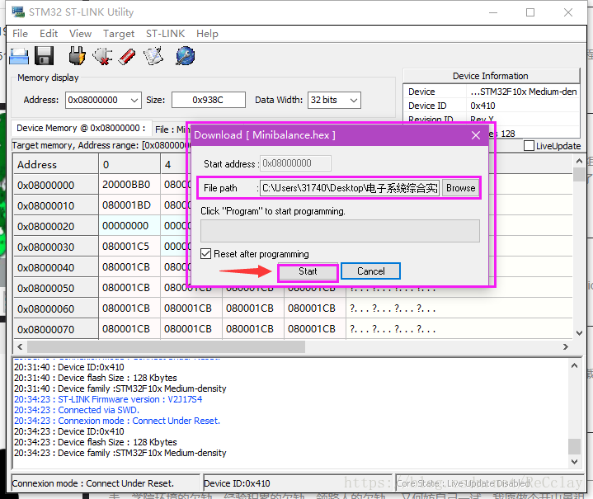Enable the LiveUpdate checkbox
The image size is (593, 499).
(529, 146)
